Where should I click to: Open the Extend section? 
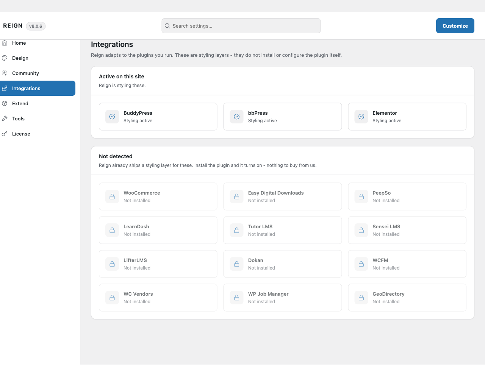pos(38,103)
